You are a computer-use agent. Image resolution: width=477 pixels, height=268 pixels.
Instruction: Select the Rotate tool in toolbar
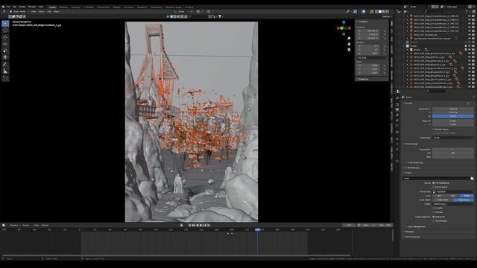[x=5, y=44]
